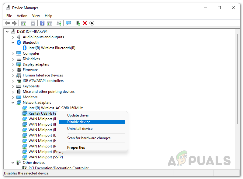This screenshot has width=243, height=179.
Task: Collapse the Other devices category
Action: (13, 163)
